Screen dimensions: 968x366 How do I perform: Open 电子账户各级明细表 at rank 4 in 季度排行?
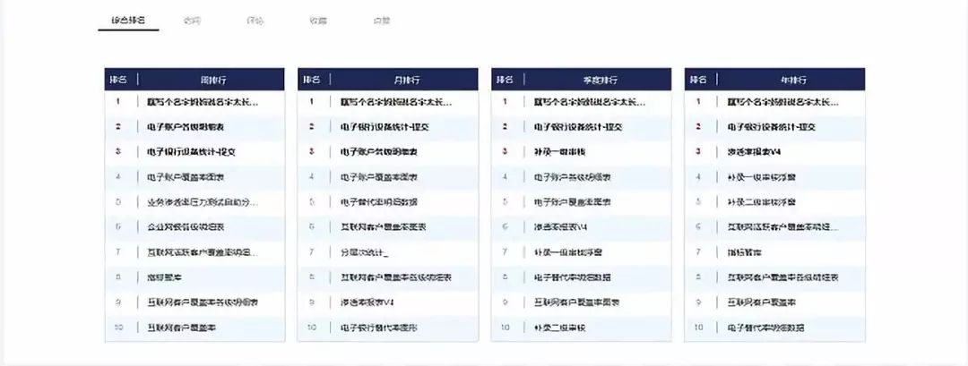click(572, 177)
